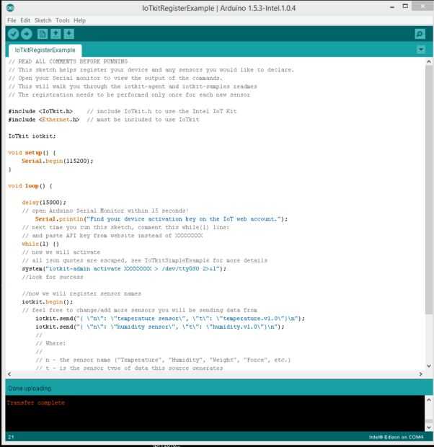Open a sketch with the Open icon
434x447 pixels.
pyautogui.click(x=56, y=34)
